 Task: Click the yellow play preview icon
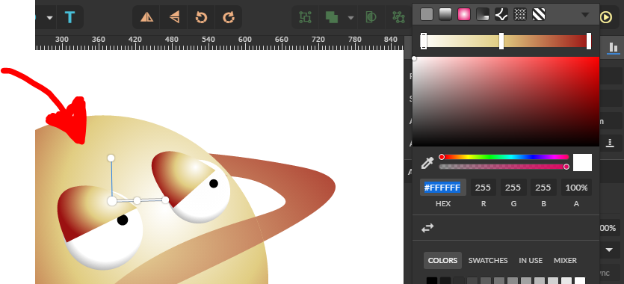(606, 17)
